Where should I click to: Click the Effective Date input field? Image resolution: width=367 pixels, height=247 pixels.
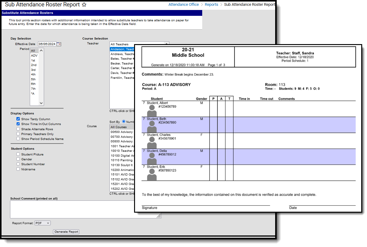(x=47, y=44)
